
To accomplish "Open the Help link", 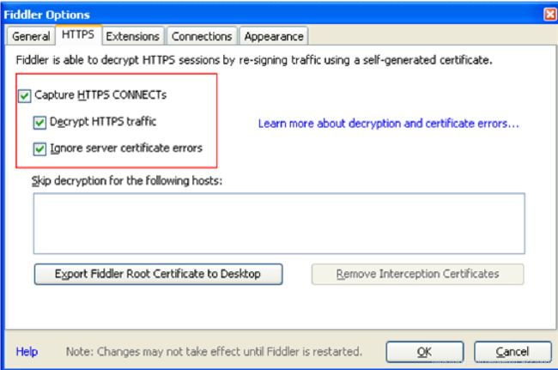I will (x=27, y=352).
